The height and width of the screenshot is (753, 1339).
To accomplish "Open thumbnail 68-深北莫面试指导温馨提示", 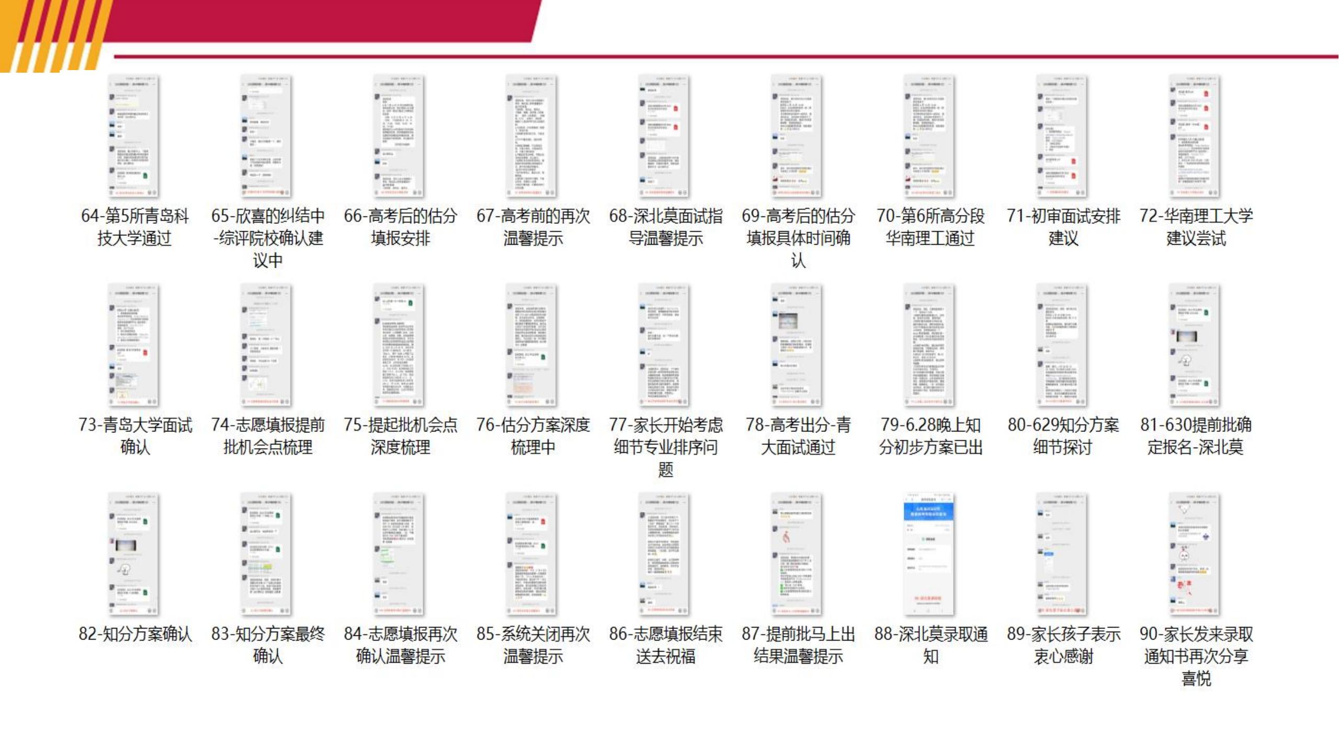I will pyautogui.click(x=665, y=136).
